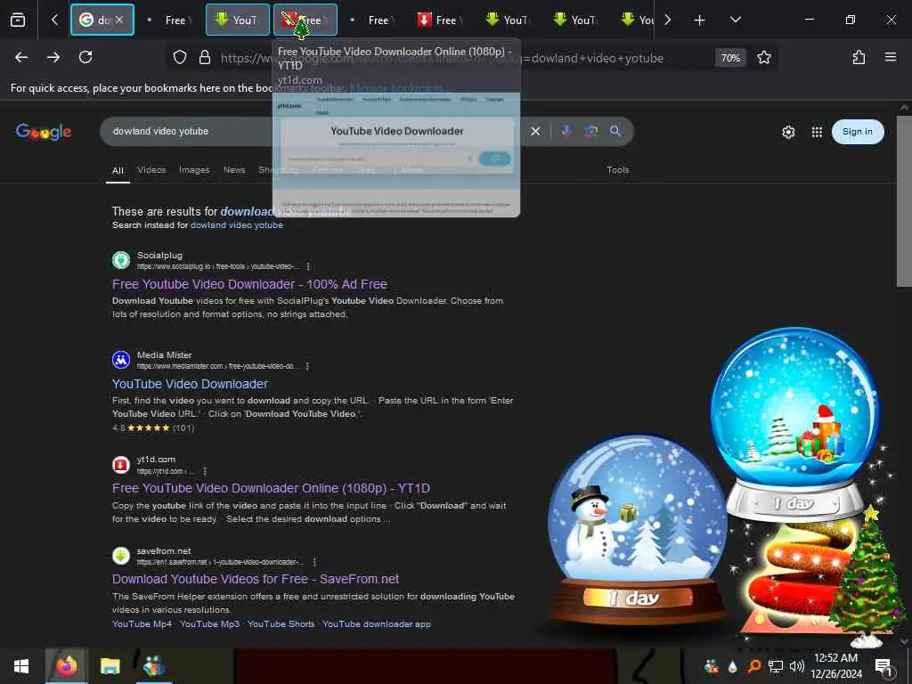Open Google quick settings gear
This screenshot has width=912, height=684.
tap(788, 133)
